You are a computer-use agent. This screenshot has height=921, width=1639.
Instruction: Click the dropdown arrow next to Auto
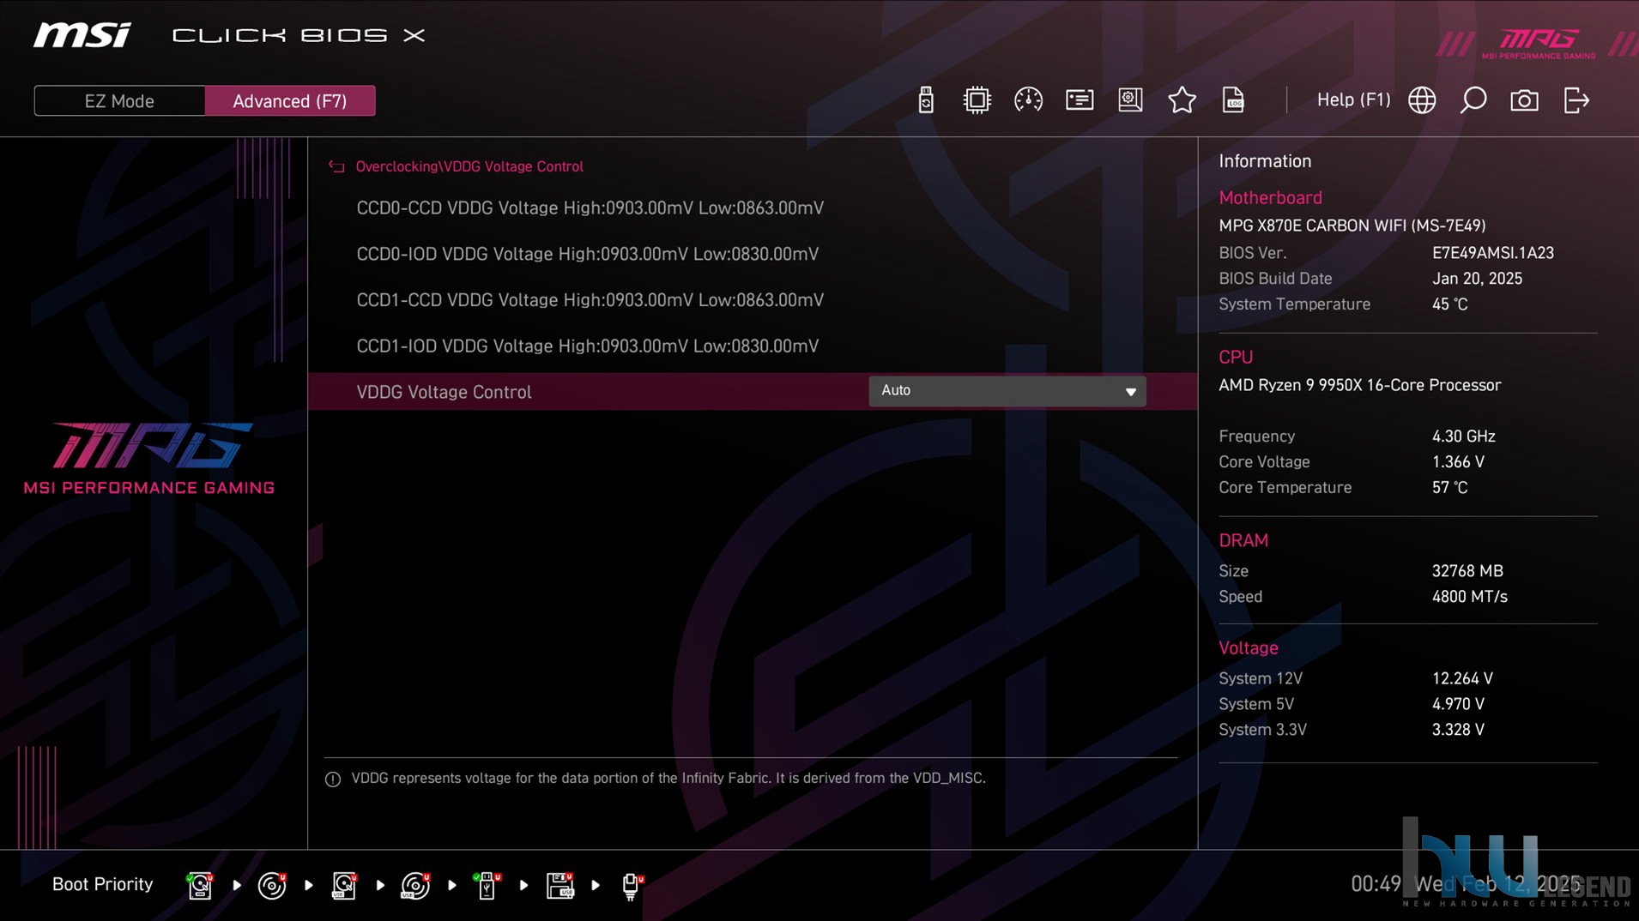pyautogui.click(x=1130, y=392)
